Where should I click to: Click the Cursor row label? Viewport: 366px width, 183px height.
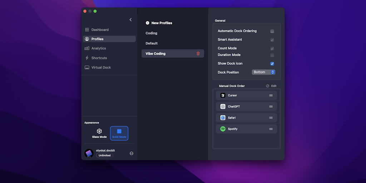point(232,95)
